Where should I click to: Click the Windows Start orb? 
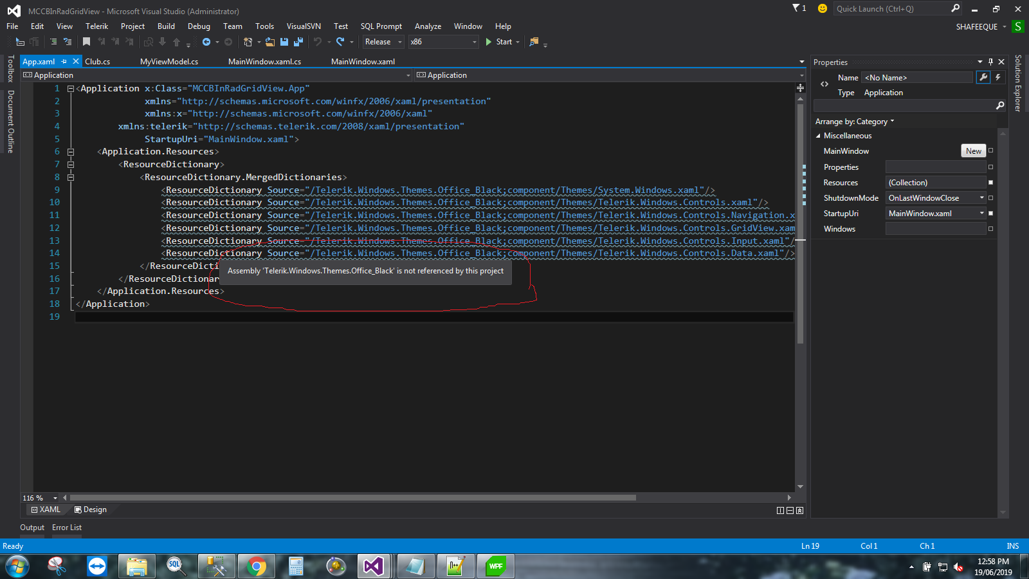pos(17,567)
